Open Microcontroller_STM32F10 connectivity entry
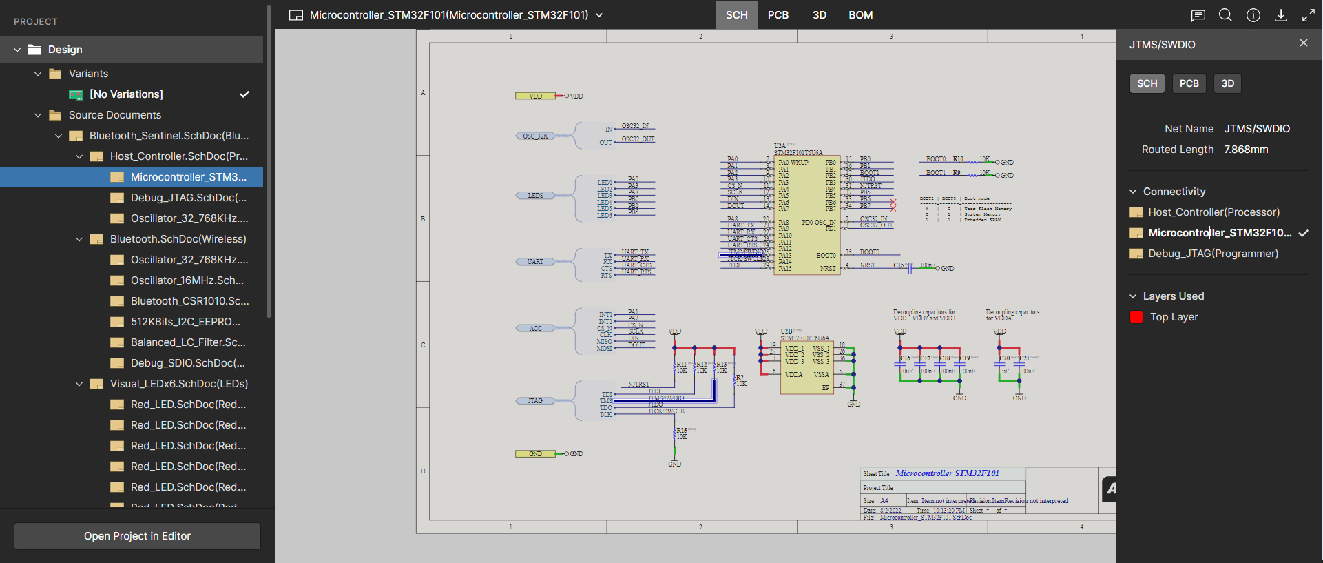This screenshot has width=1323, height=563. pos(1220,233)
